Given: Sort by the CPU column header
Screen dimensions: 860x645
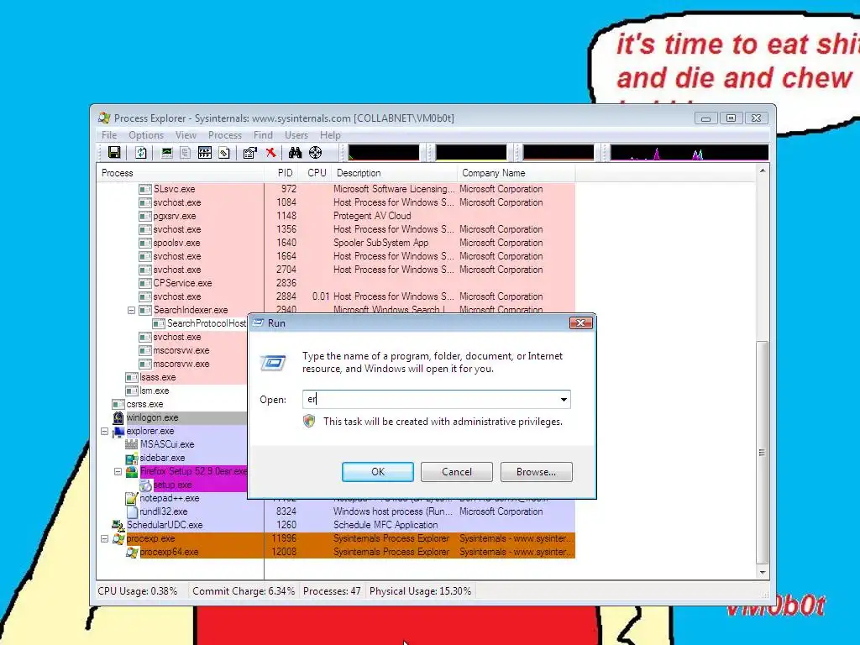Looking at the screenshot, I should pyautogui.click(x=315, y=173).
